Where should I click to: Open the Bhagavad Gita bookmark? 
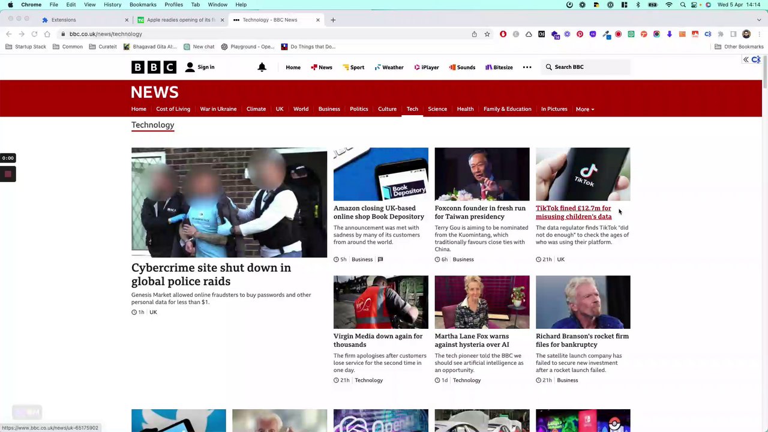pyautogui.click(x=150, y=47)
